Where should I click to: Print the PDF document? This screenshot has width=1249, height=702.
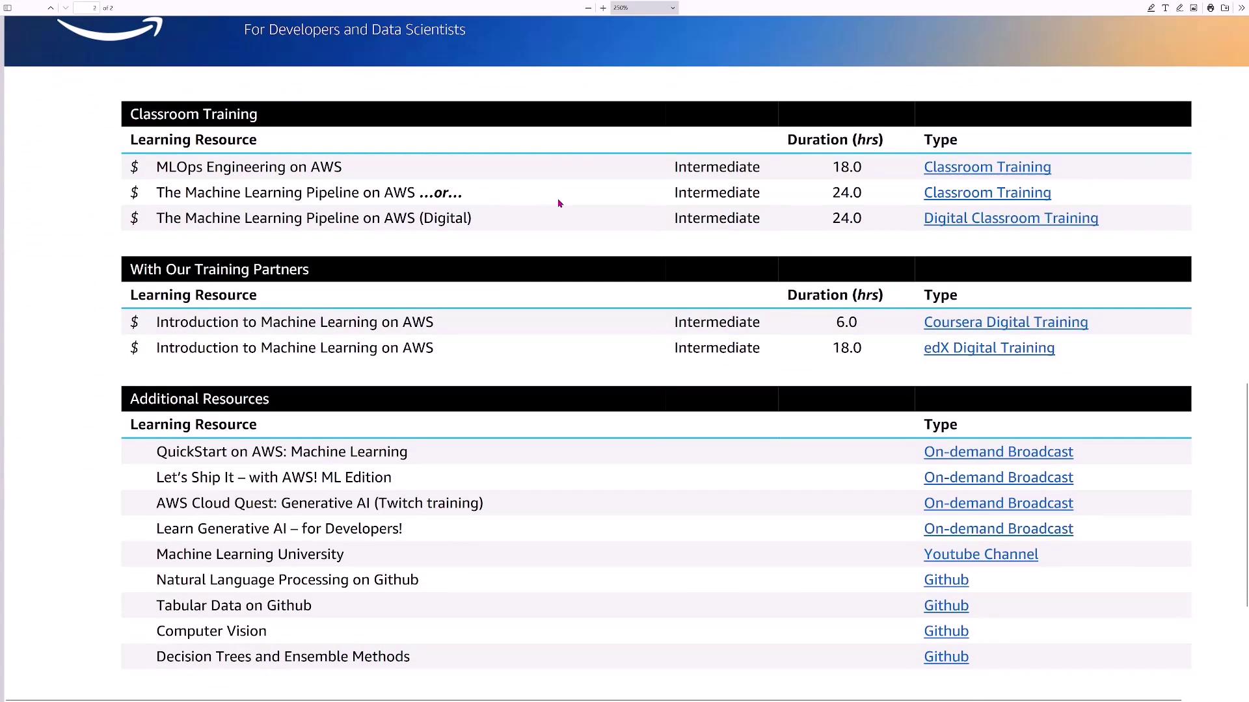pos(1211,8)
